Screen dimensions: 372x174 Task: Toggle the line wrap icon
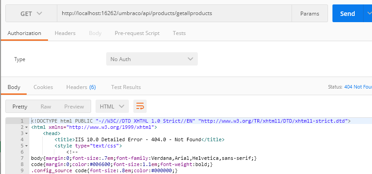[140, 106]
